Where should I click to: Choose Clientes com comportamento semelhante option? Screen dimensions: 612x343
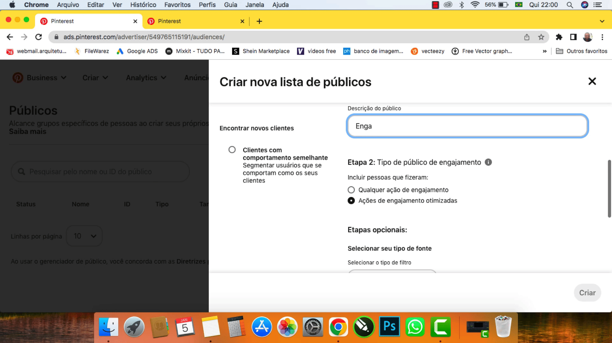[x=232, y=150]
